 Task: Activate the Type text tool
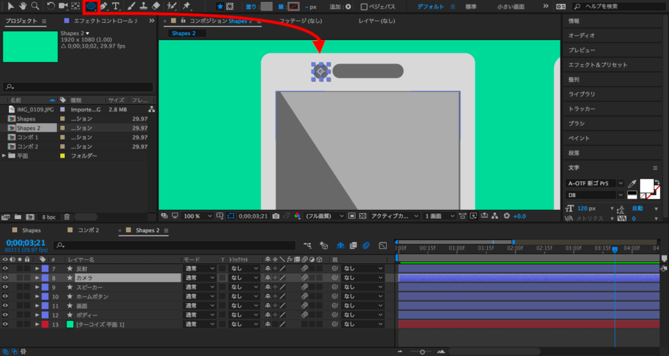click(x=116, y=7)
